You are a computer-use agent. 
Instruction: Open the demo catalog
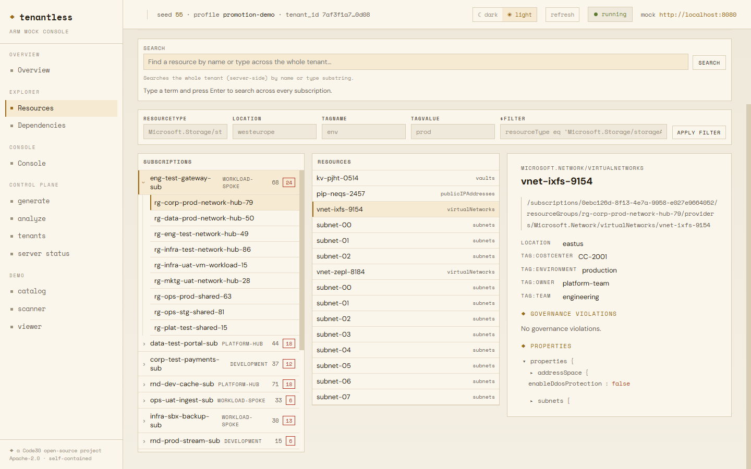[61, 291]
